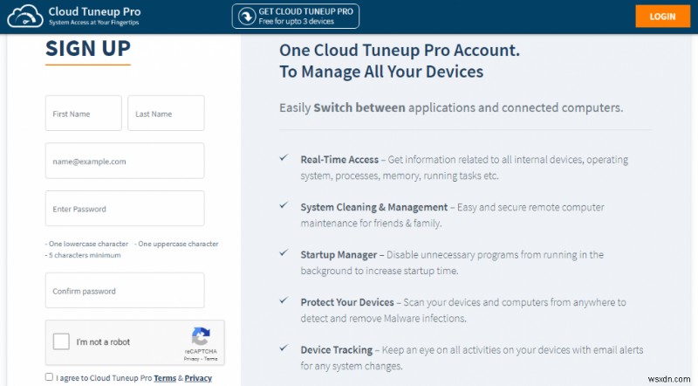Open reCAPTCHA Terms link in captcha box
This screenshot has height=386, width=698.
pos(211,359)
